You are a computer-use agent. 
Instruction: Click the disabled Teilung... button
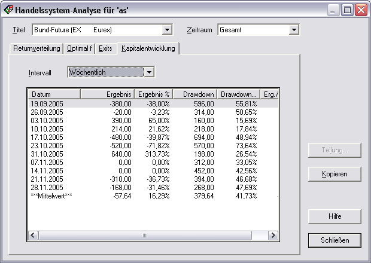(x=334, y=150)
